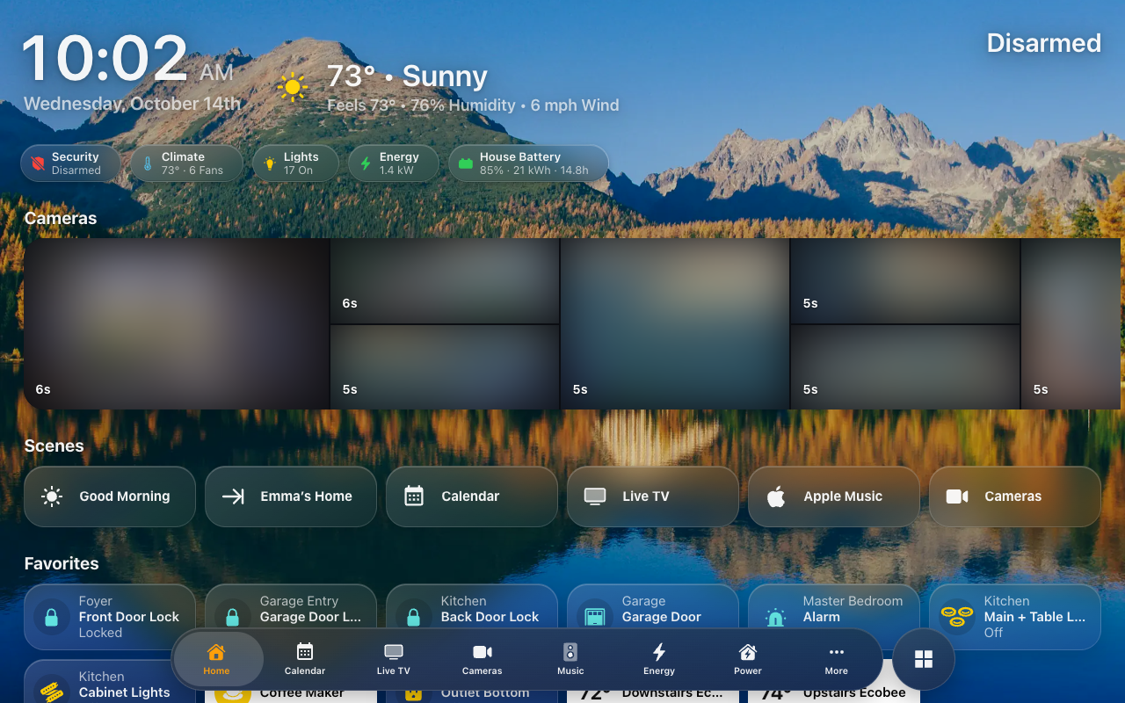Click the grid dashboard round button
1125x703 pixels.
tap(924, 659)
